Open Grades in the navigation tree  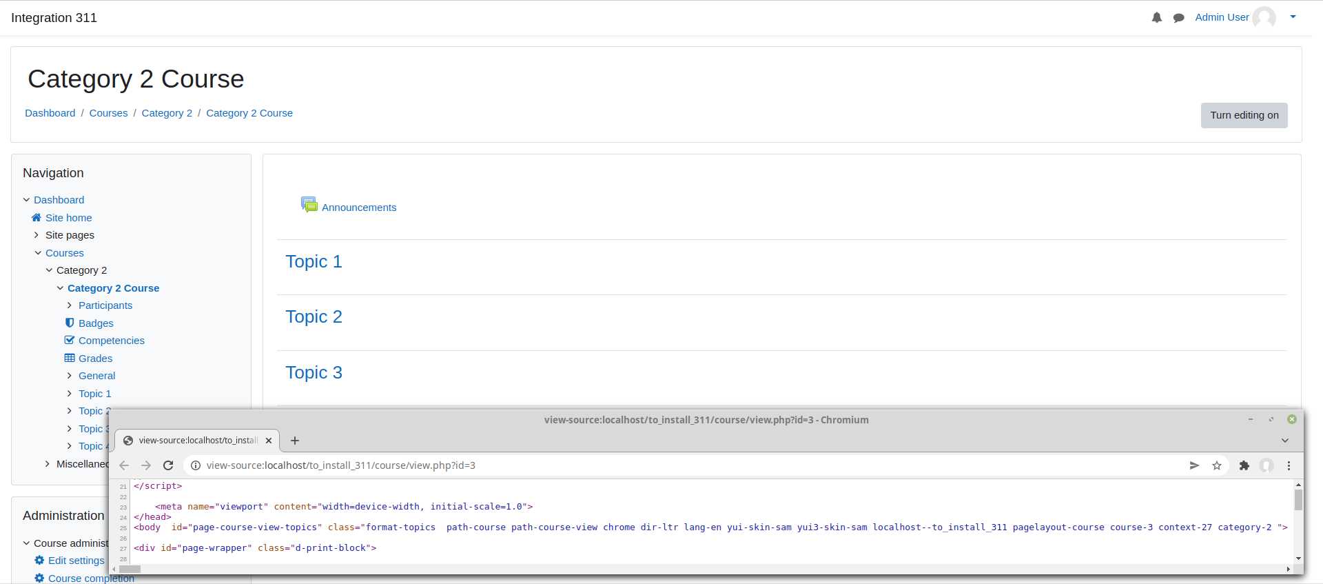(x=95, y=359)
